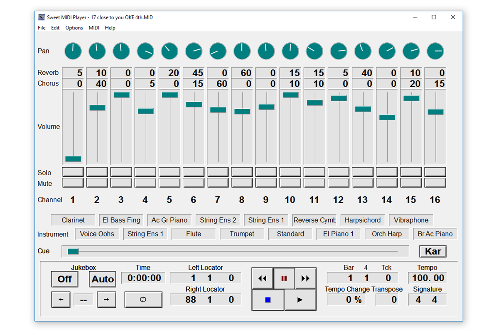Click the channel 14 pan knob

387,51
